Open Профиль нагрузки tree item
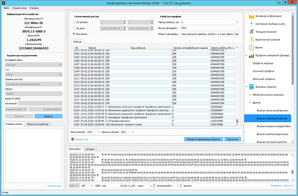Image resolution: width=298 pixels, height=196 pixels. click(x=263, y=63)
